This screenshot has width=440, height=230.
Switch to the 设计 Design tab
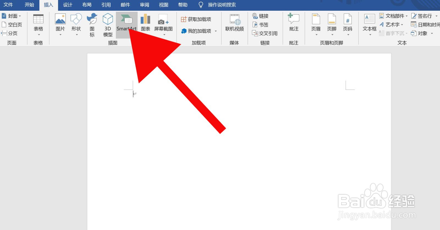[x=68, y=5]
